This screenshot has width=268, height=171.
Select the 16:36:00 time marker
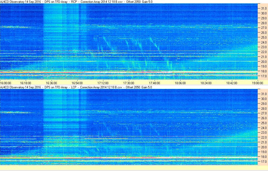click(x=51, y=83)
